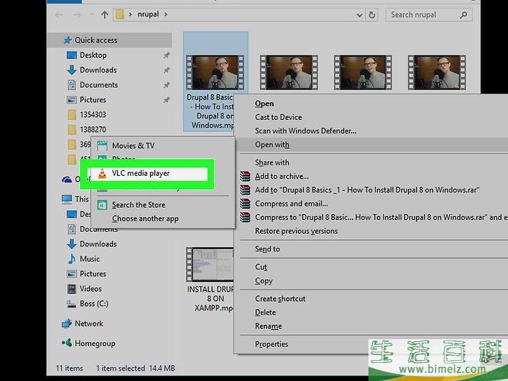The height and width of the screenshot is (381, 508).
Task: Select Compress and email option
Action: [x=291, y=204]
